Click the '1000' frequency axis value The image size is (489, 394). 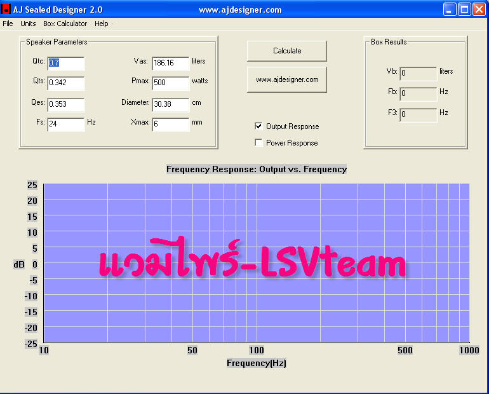469,350
